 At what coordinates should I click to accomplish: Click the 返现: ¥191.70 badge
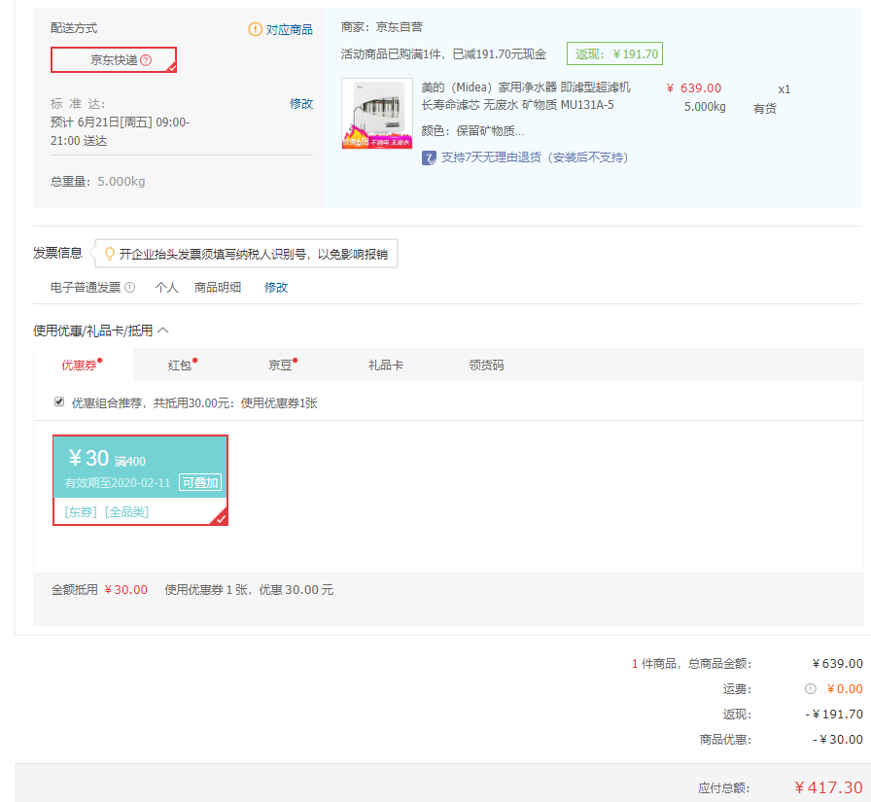[x=614, y=53]
